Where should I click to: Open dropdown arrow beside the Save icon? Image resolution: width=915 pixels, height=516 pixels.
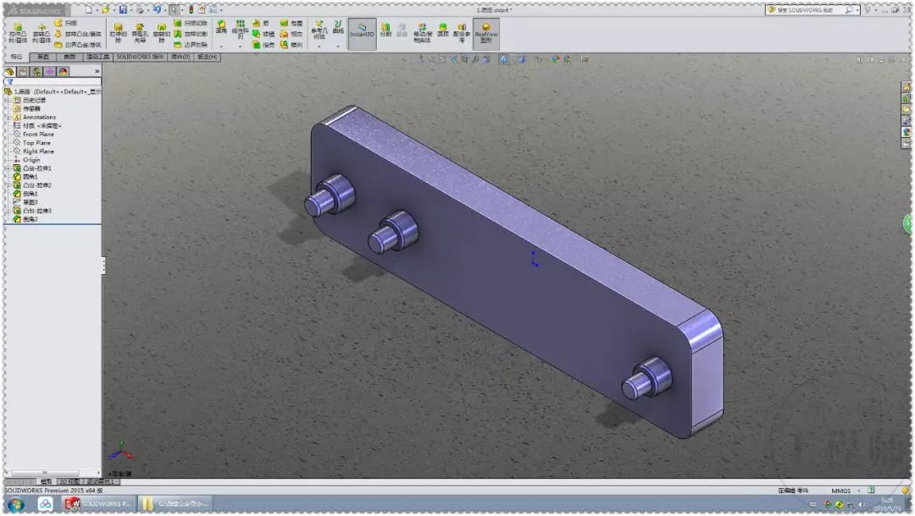[130, 10]
